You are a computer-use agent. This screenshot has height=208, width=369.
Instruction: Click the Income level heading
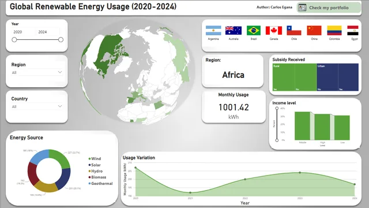pos(284,103)
